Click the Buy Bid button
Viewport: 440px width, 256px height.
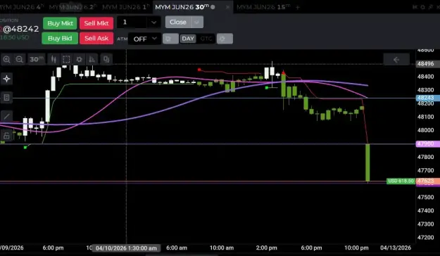pyautogui.click(x=60, y=38)
